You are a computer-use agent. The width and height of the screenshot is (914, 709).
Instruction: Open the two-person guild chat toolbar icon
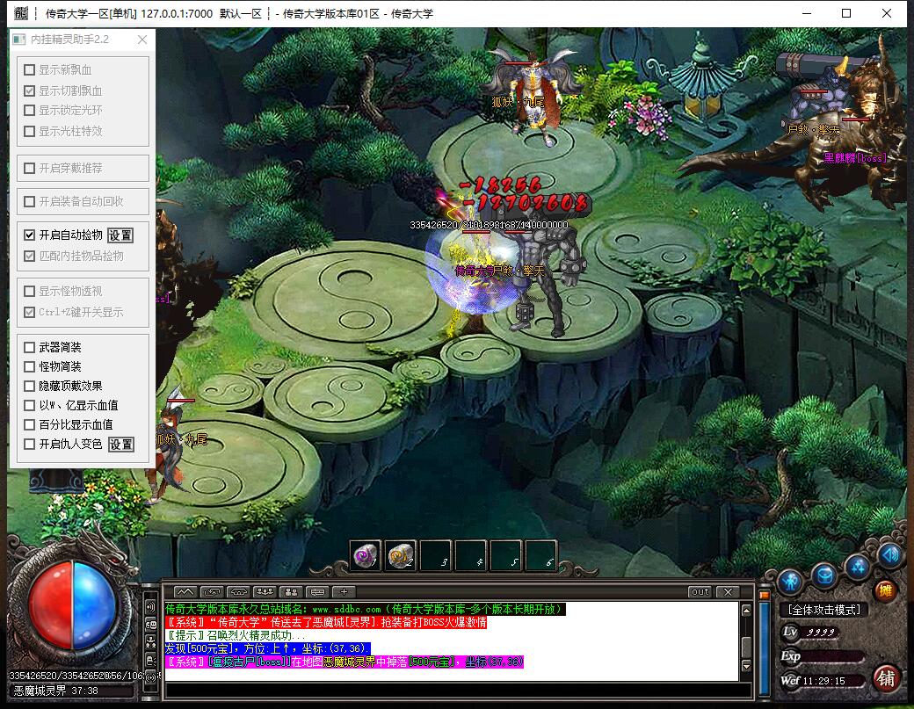tap(291, 592)
